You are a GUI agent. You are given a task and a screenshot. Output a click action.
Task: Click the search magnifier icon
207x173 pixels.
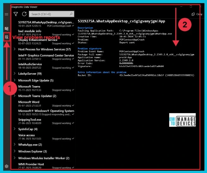[71, 14]
